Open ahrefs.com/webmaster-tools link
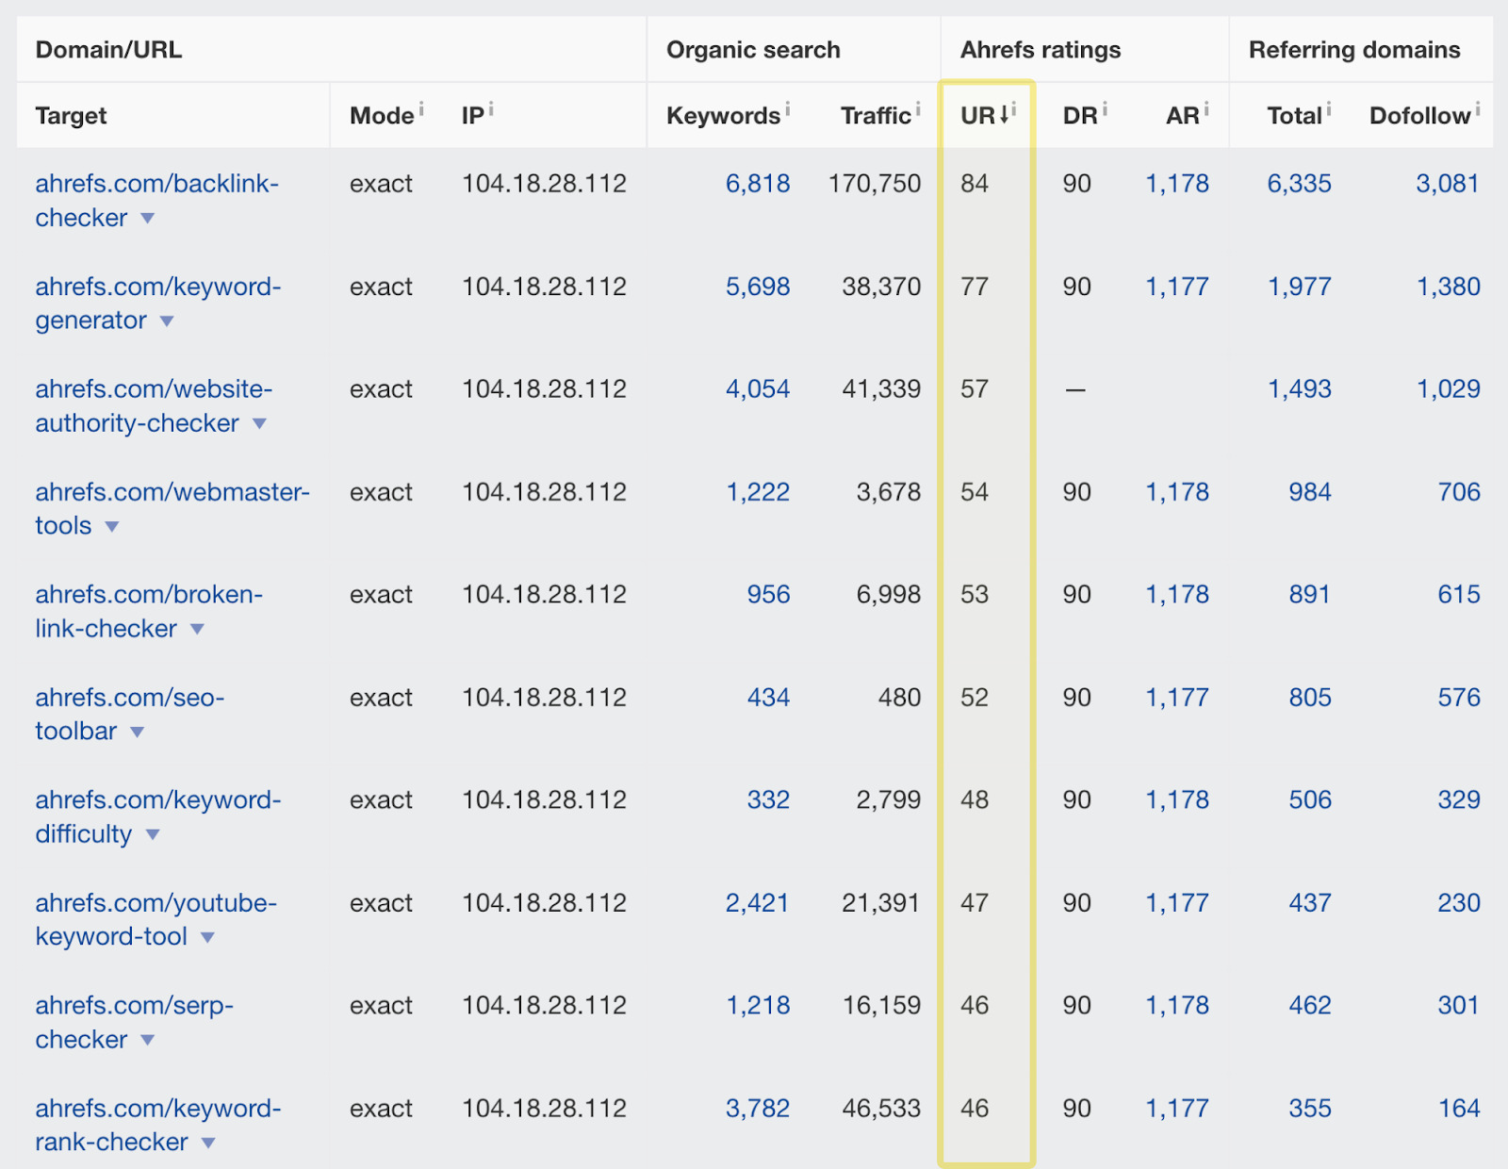The width and height of the screenshot is (1508, 1169). [172, 509]
